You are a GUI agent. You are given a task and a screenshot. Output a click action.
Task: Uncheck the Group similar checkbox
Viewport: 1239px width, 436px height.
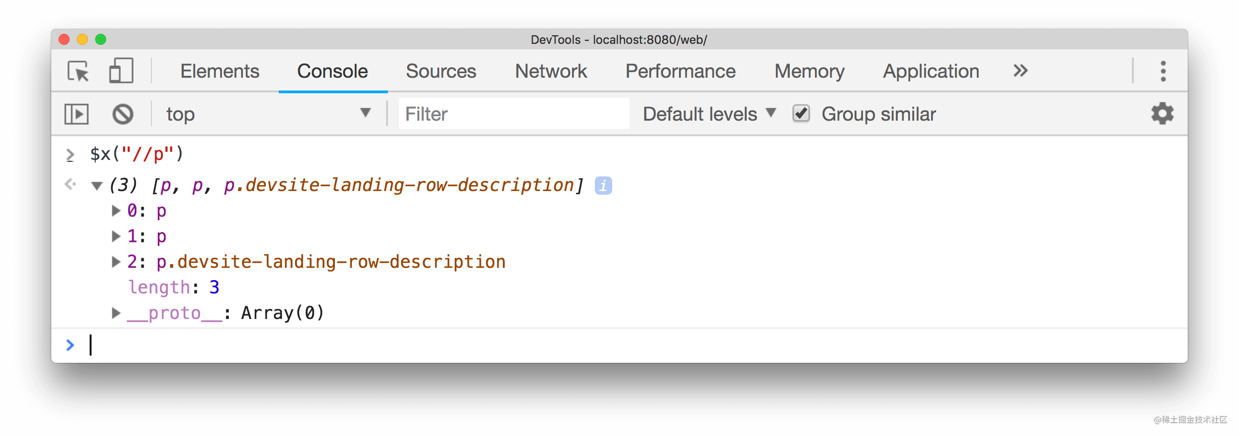point(801,114)
